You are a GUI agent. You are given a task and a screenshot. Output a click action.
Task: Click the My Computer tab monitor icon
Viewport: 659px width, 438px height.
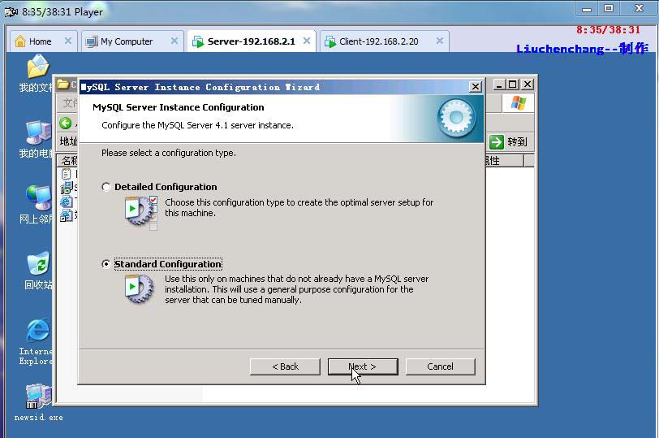click(92, 41)
